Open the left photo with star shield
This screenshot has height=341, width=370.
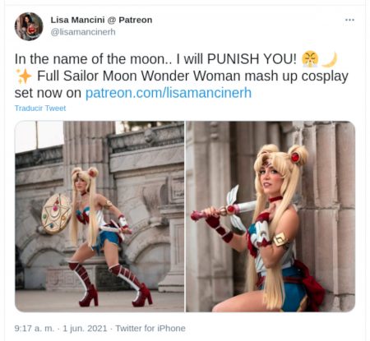coord(99,216)
